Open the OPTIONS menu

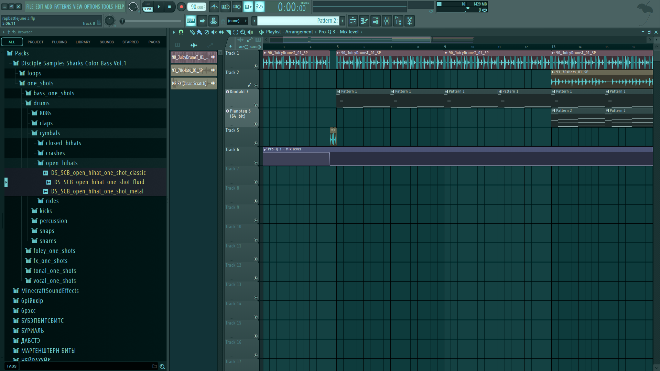pos(92,7)
